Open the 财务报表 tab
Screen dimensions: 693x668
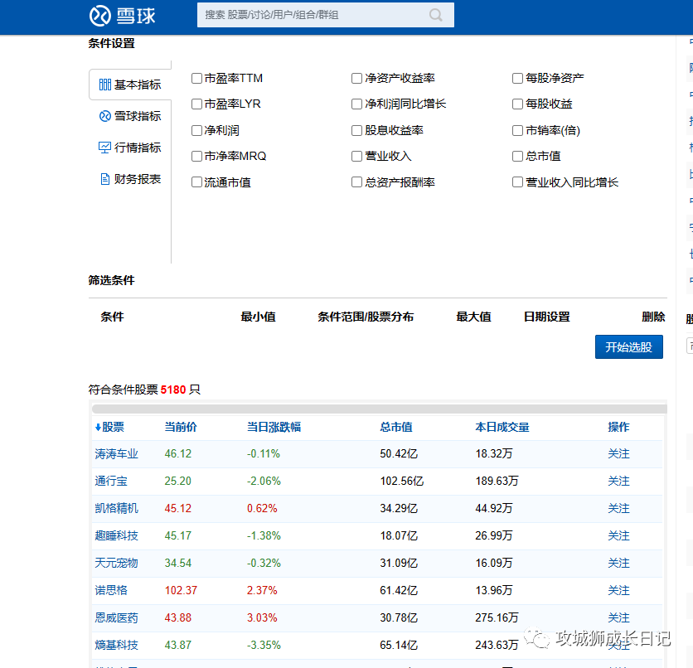pos(137,179)
